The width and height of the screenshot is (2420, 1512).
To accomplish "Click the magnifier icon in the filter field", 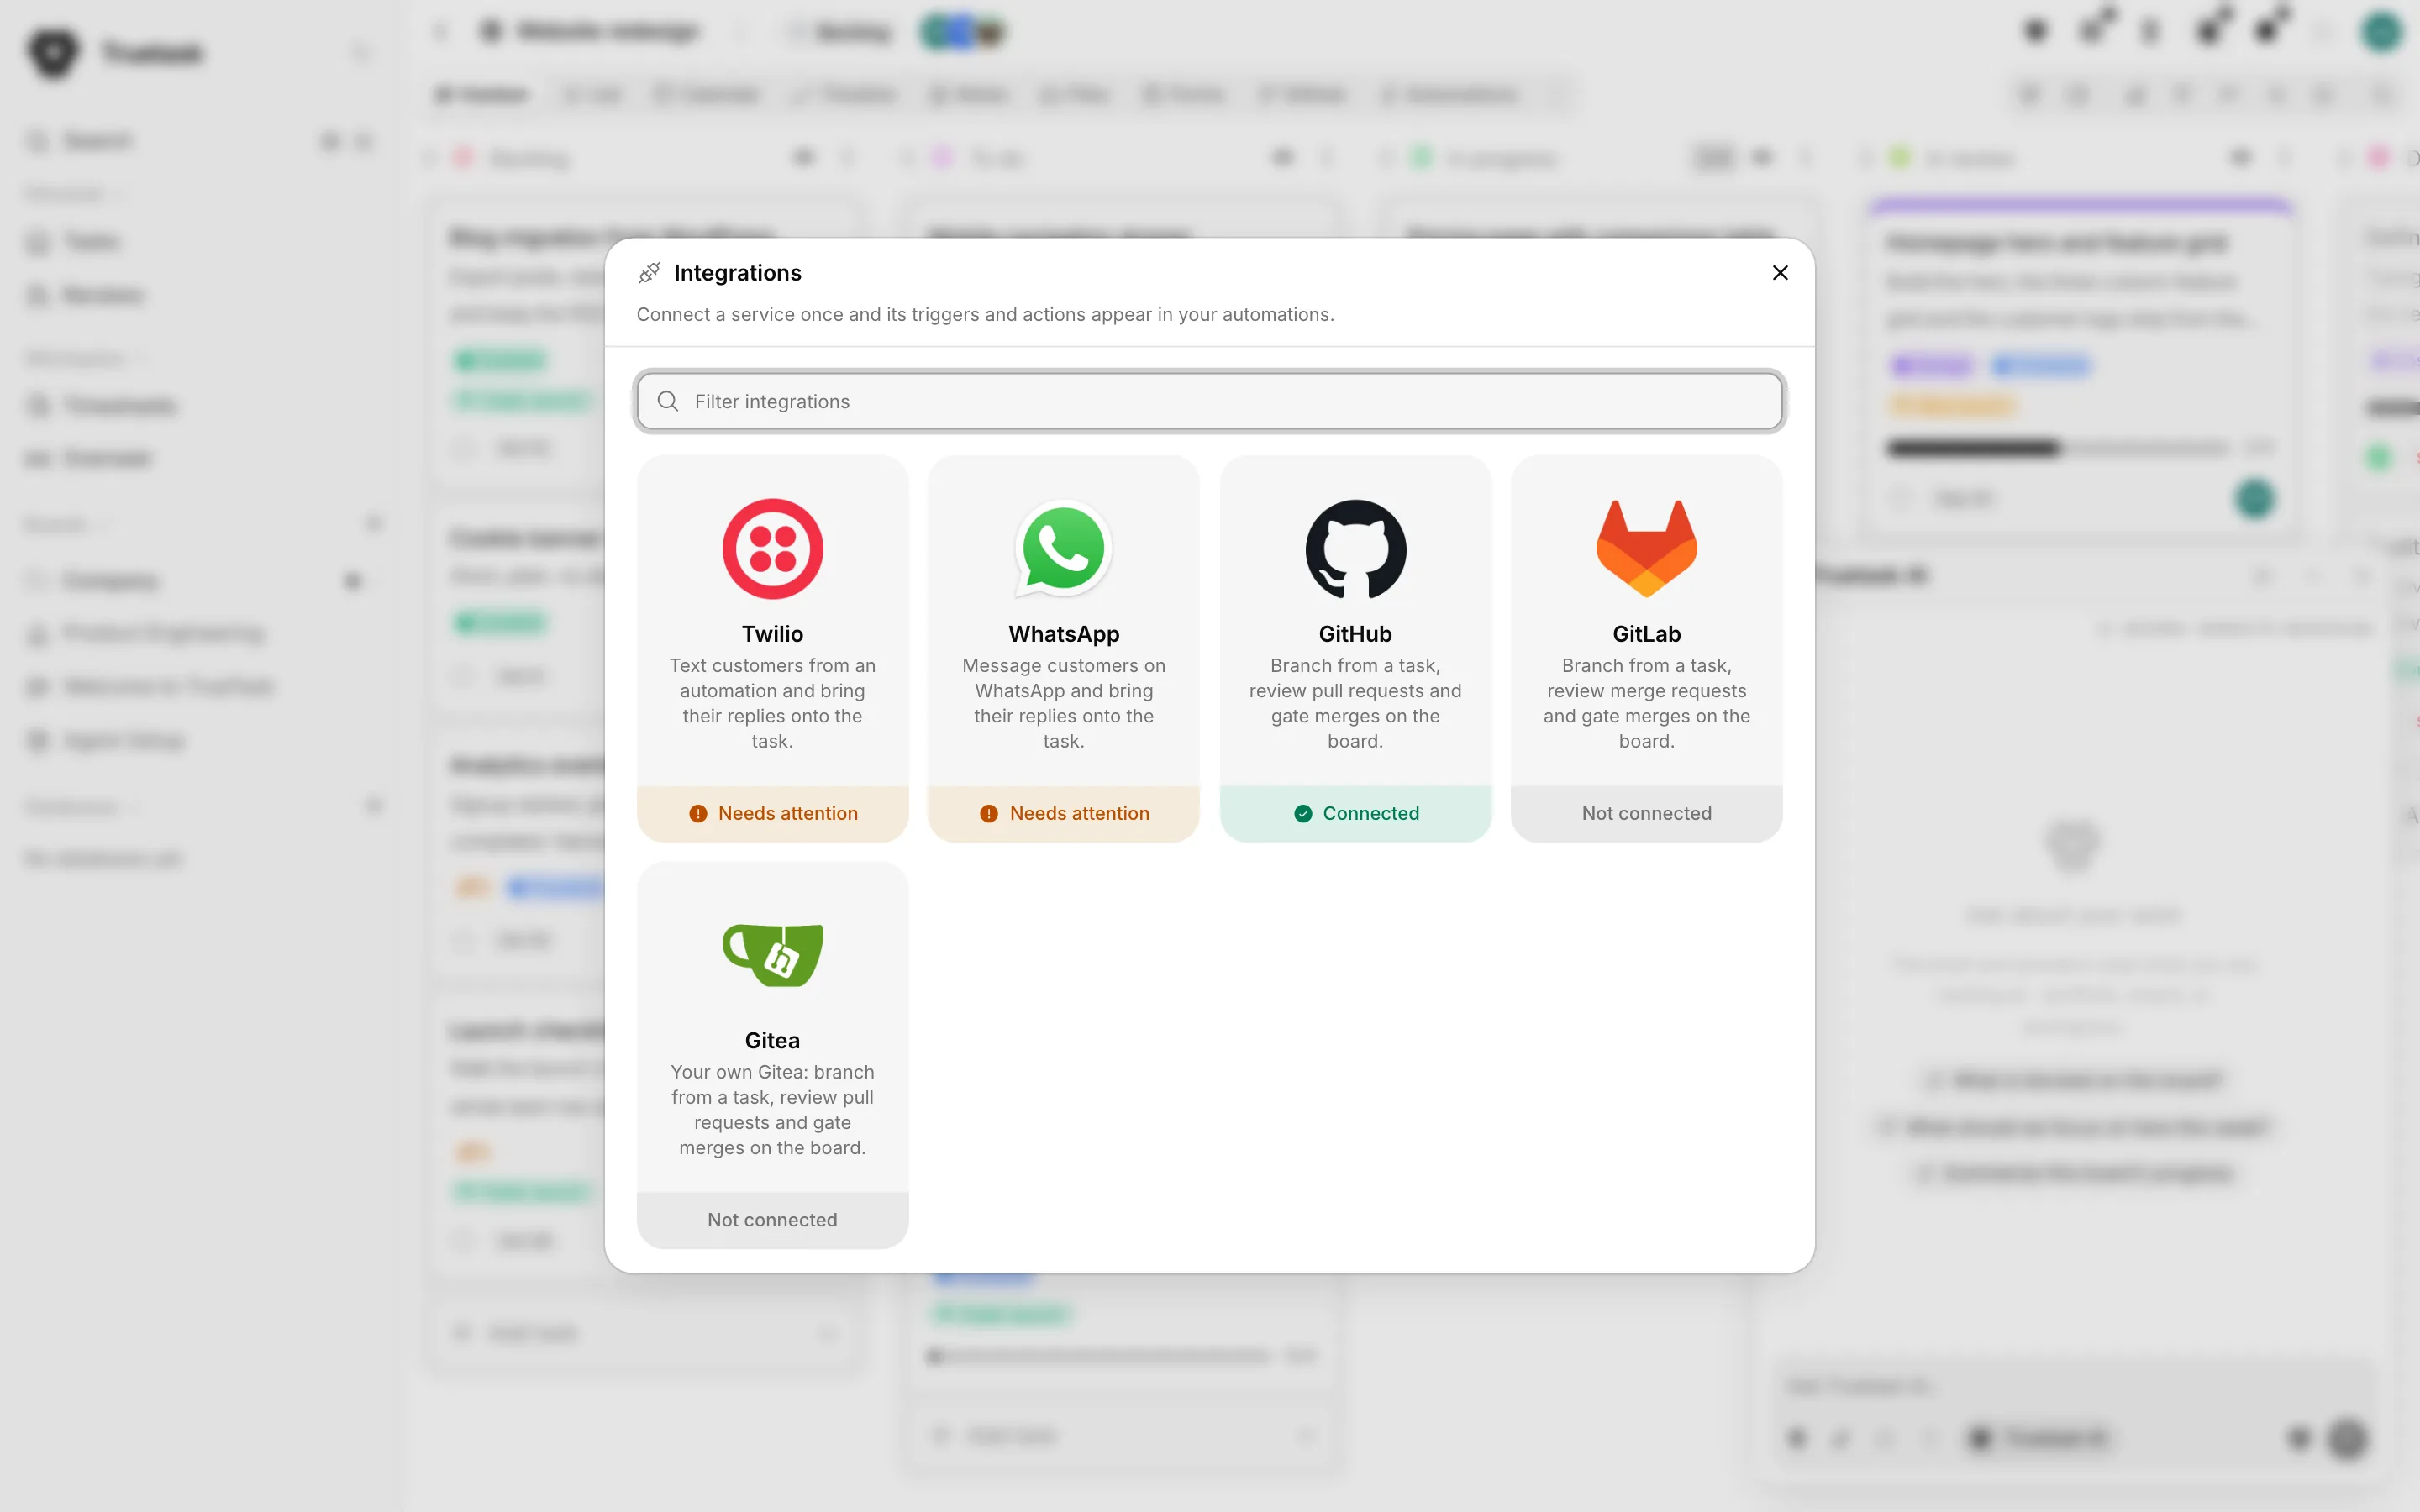I will (x=667, y=401).
